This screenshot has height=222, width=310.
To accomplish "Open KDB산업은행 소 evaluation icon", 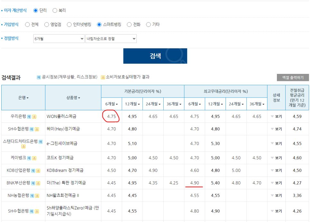I will point(38,171).
